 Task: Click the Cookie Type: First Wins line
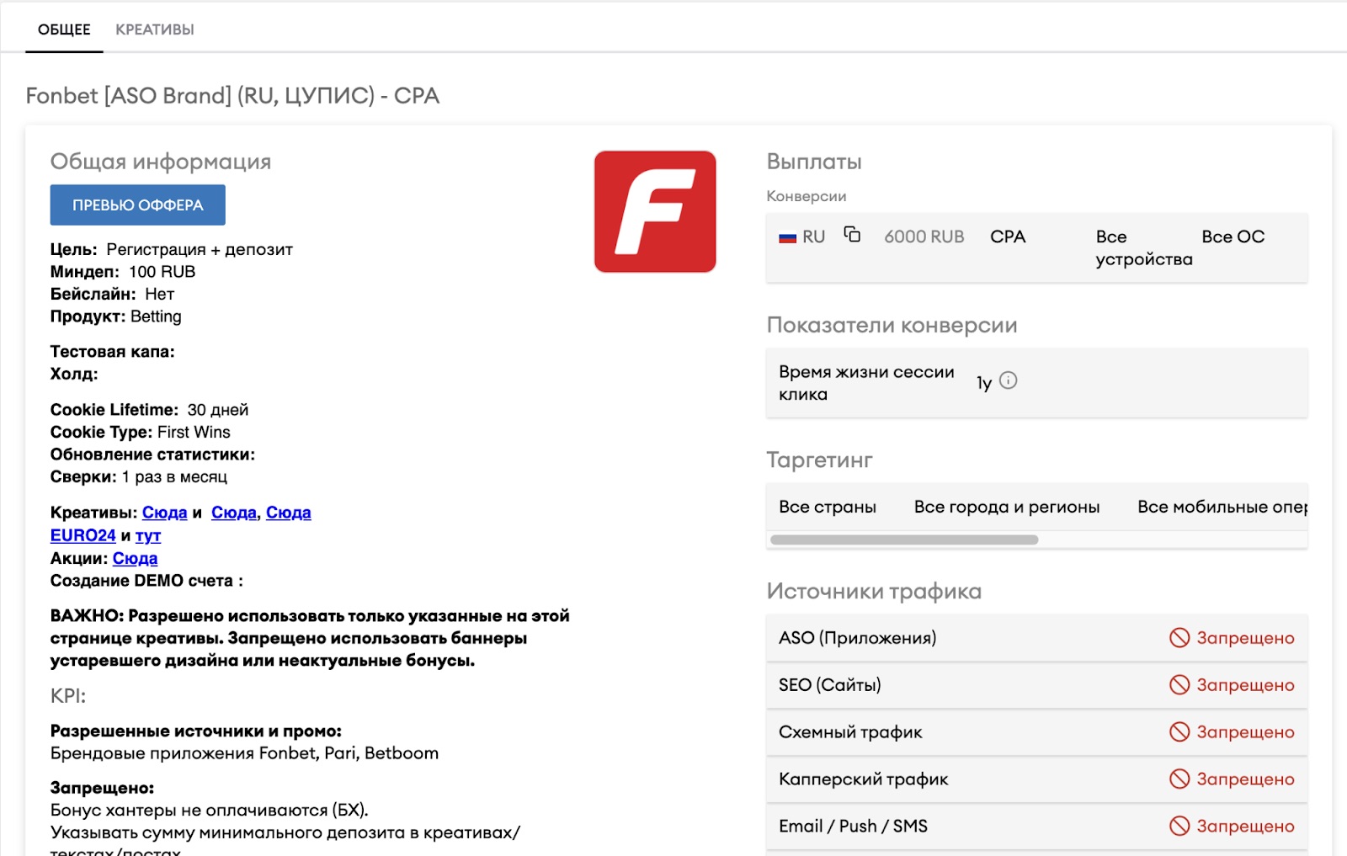[x=140, y=432]
